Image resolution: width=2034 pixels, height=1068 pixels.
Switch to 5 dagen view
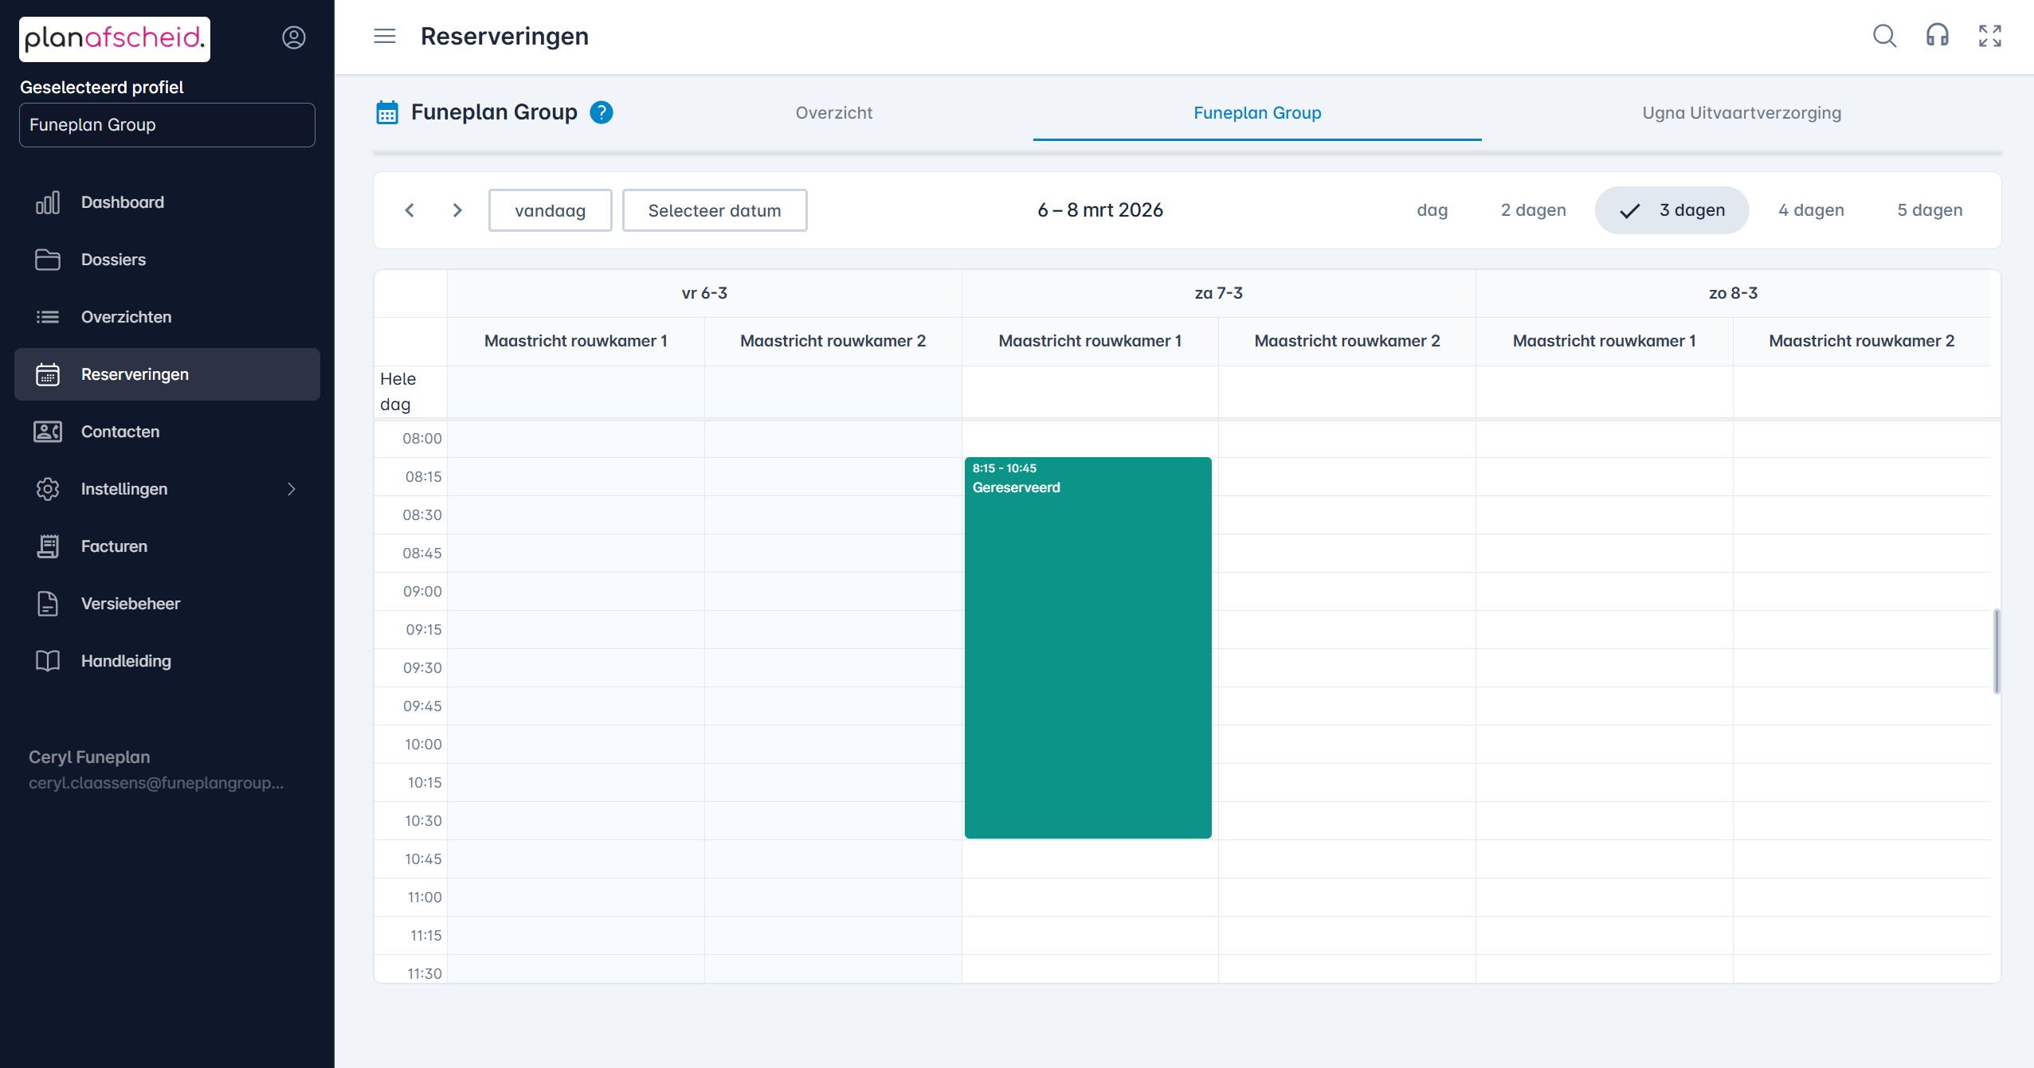coord(1929,210)
